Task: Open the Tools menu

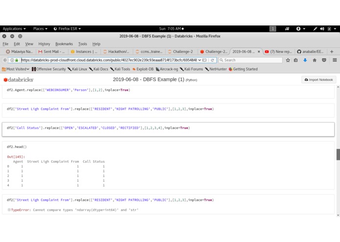Action: (x=82, y=44)
